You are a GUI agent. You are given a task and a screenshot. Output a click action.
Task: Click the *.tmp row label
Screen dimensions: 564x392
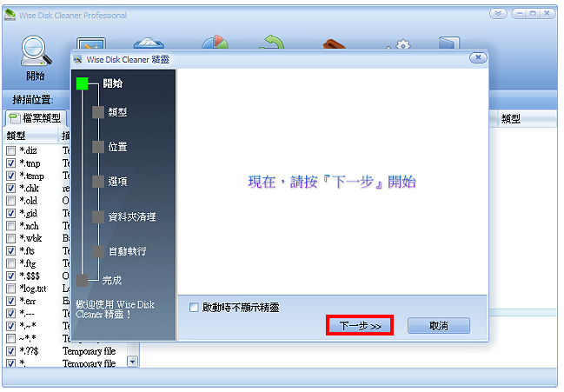click(x=30, y=163)
